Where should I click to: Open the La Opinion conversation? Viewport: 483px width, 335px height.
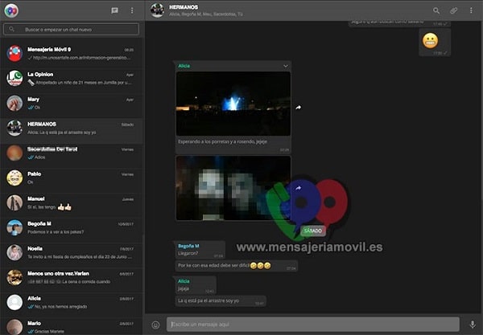(x=72, y=78)
